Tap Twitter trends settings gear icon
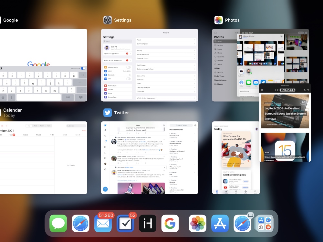 [x=195, y=125]
